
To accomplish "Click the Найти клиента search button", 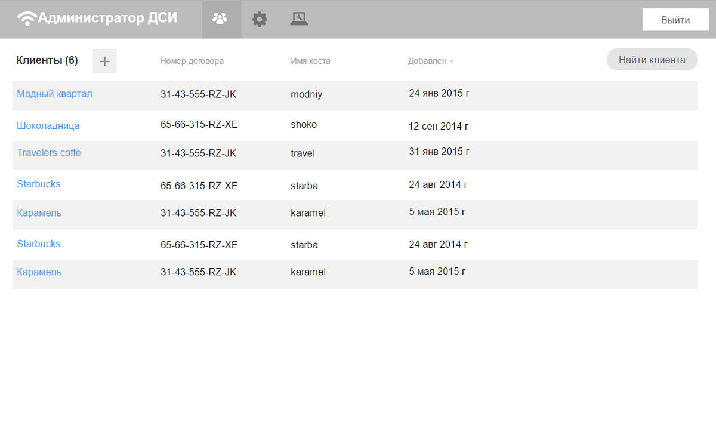I will coord(652,60).
